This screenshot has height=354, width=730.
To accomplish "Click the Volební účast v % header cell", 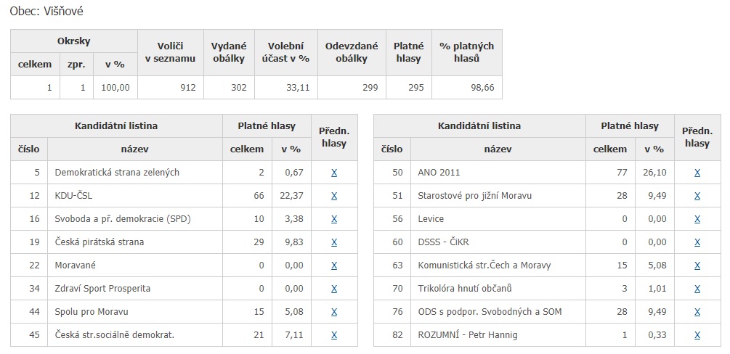I will point(286,52).
